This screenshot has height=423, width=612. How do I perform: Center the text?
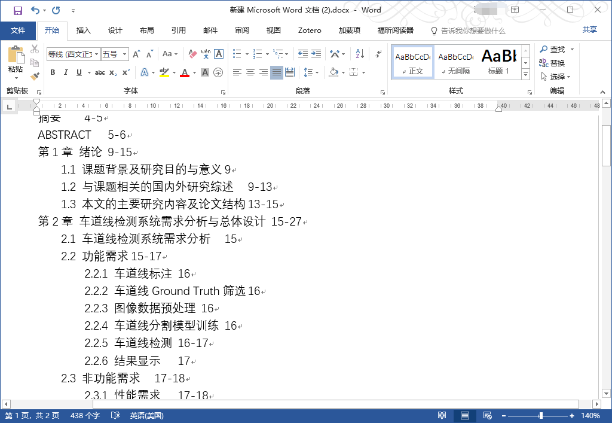[250, 72]
